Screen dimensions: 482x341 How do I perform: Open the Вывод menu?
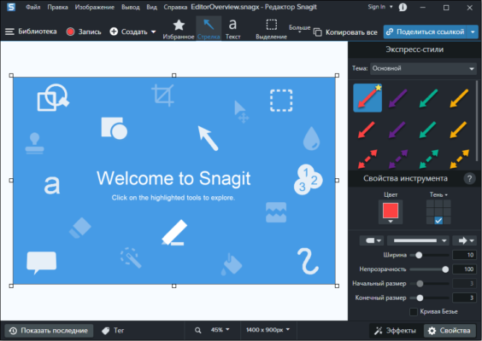click(x=131, y=7)
